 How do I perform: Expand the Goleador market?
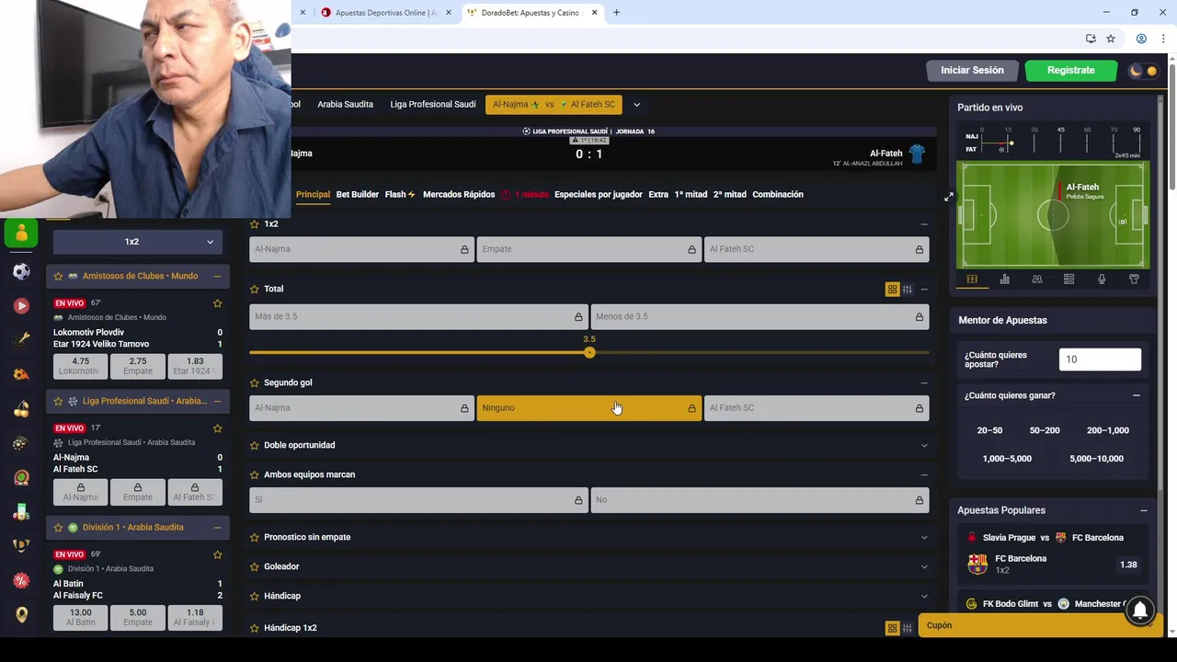(x=924, y=566)
